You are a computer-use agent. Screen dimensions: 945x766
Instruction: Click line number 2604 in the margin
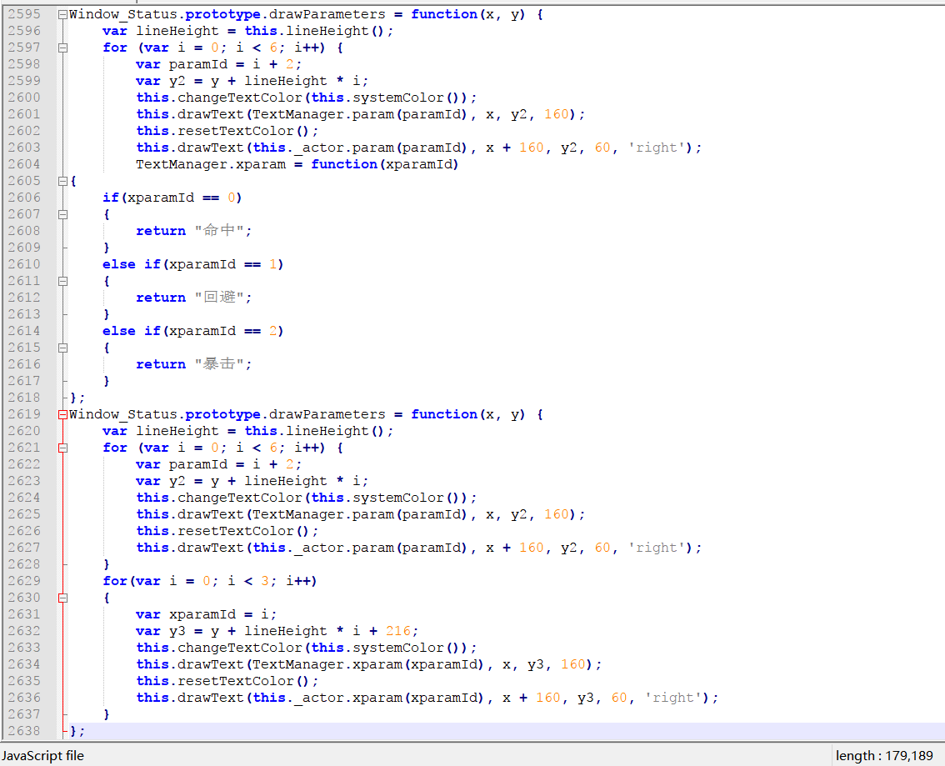coord(24,164)
